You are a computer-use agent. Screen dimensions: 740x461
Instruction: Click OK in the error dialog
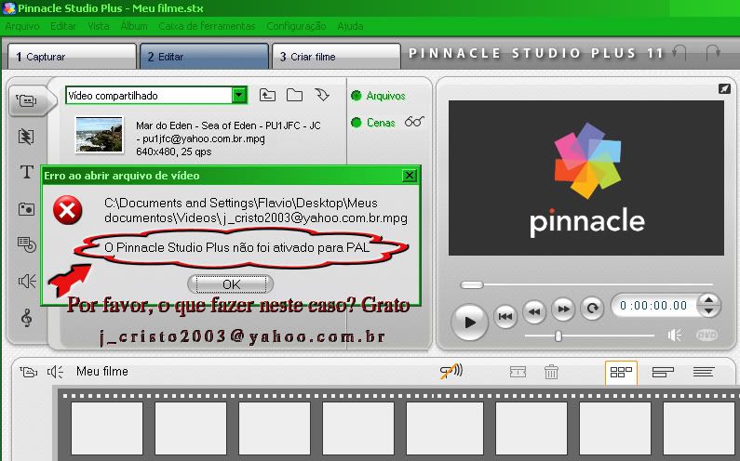pos(231,284)
